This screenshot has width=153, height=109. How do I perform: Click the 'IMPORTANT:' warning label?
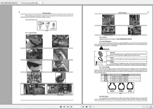(x=106, y=49)
